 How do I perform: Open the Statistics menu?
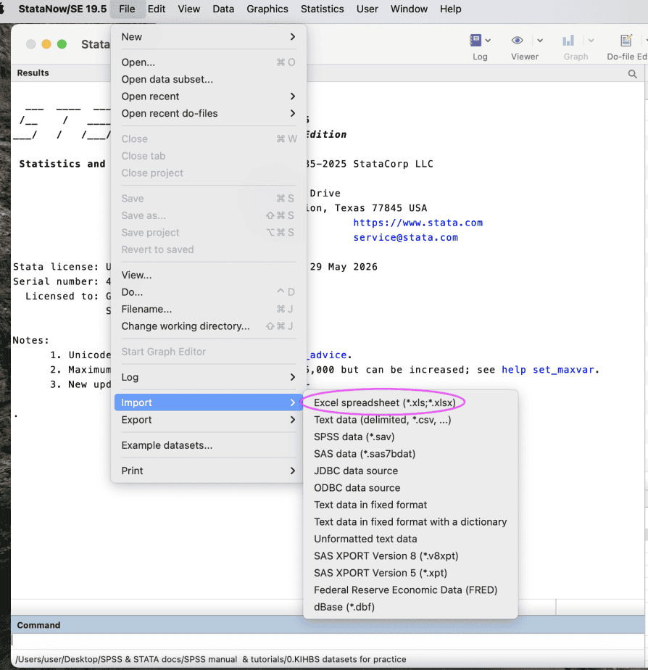322,9
